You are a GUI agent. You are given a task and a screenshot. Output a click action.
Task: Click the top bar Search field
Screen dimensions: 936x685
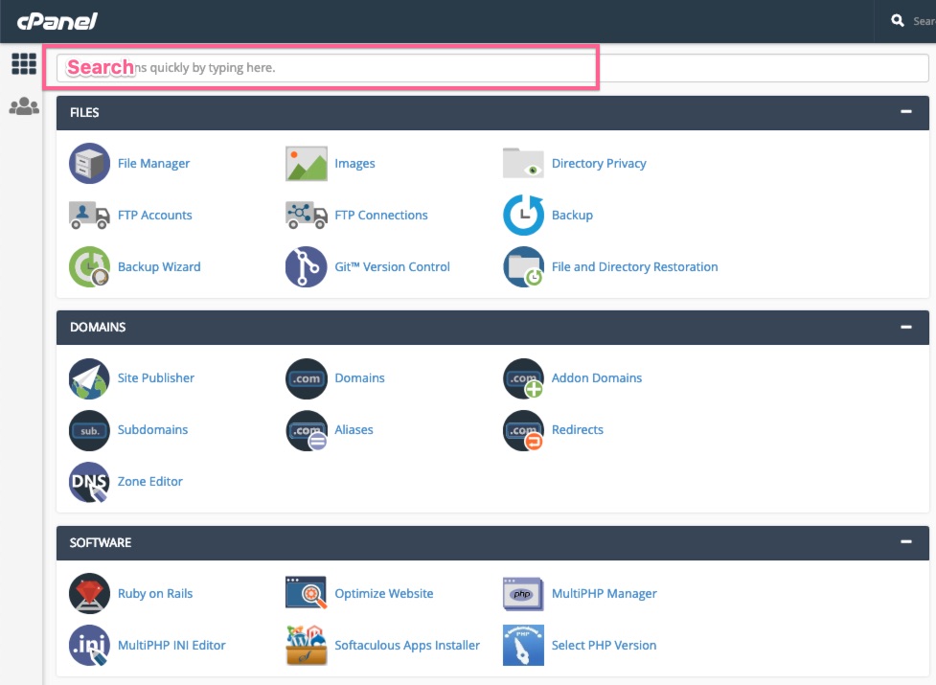[923, 21]
